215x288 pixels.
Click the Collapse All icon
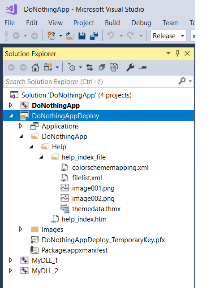pos(102,67)
